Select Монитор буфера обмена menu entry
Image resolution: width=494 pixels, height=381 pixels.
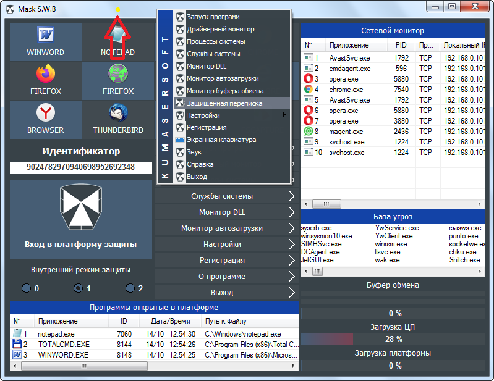(x=232, y=91)
